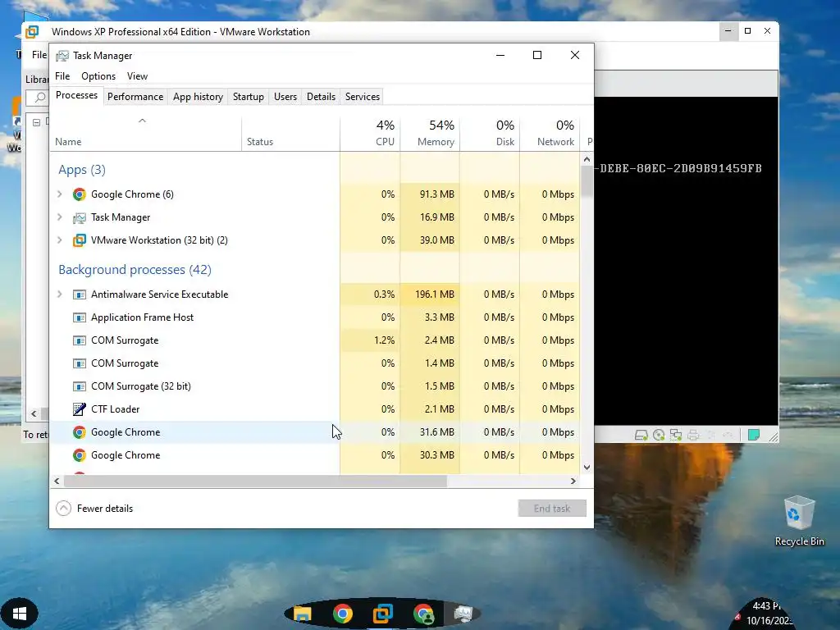Image resolution: width=840 pixels, height=630 pixels.
Task: Open Google Chrome from the taskbar
Action: (x=343, y=614)
